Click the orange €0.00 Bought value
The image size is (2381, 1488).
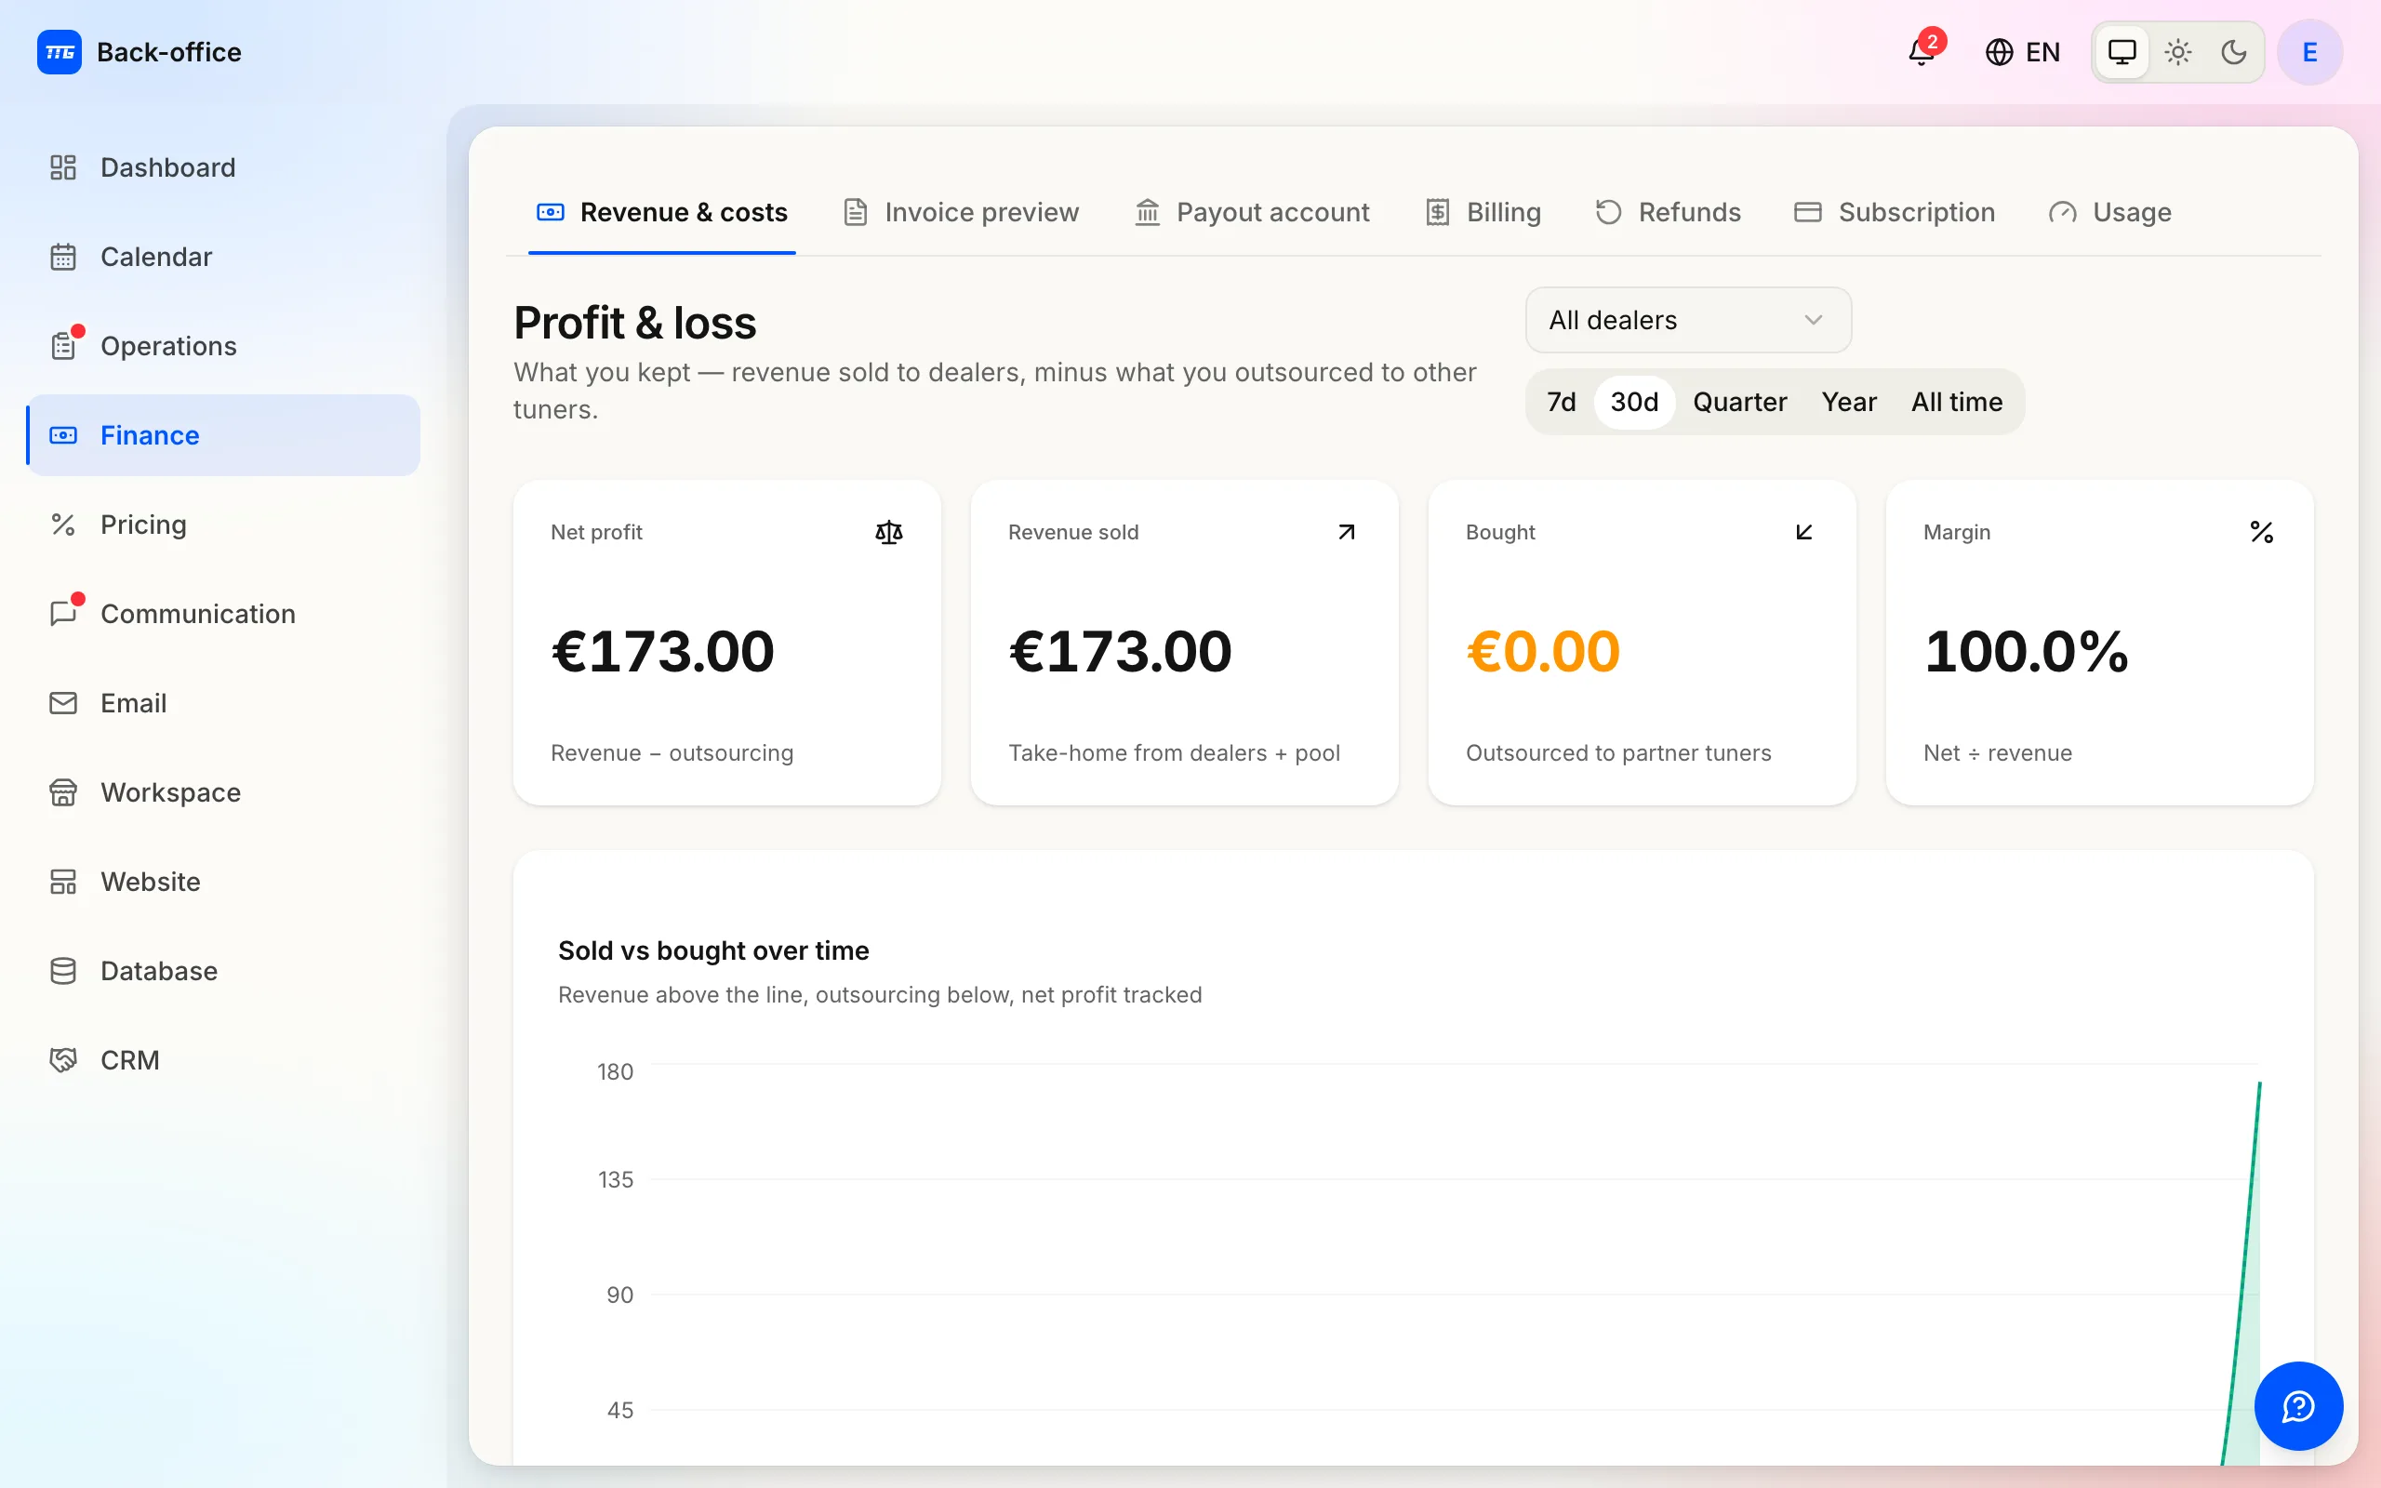[1543, 652]
